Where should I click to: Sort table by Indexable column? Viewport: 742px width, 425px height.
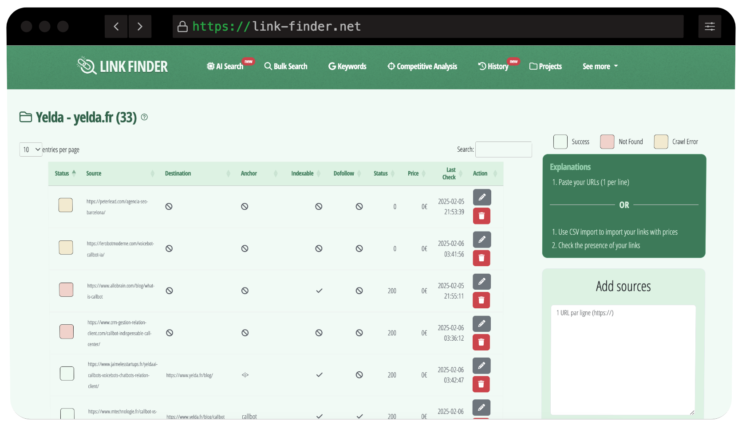point(306,173)
